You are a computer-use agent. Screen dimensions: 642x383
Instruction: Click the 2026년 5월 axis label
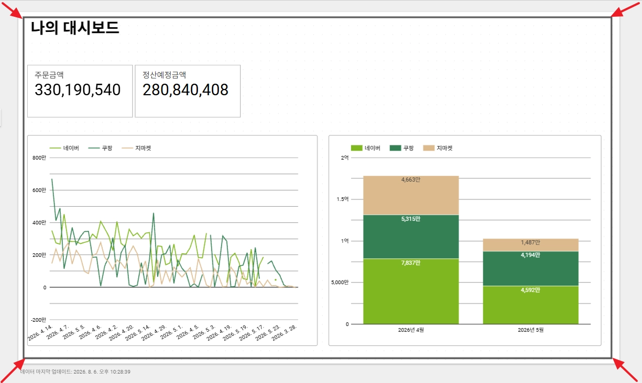click(530, 330)
